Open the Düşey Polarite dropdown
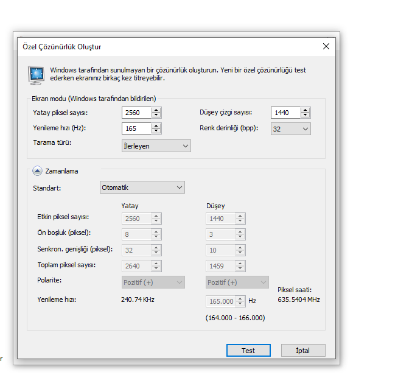The image size is (412, 389). click(237, 282)
